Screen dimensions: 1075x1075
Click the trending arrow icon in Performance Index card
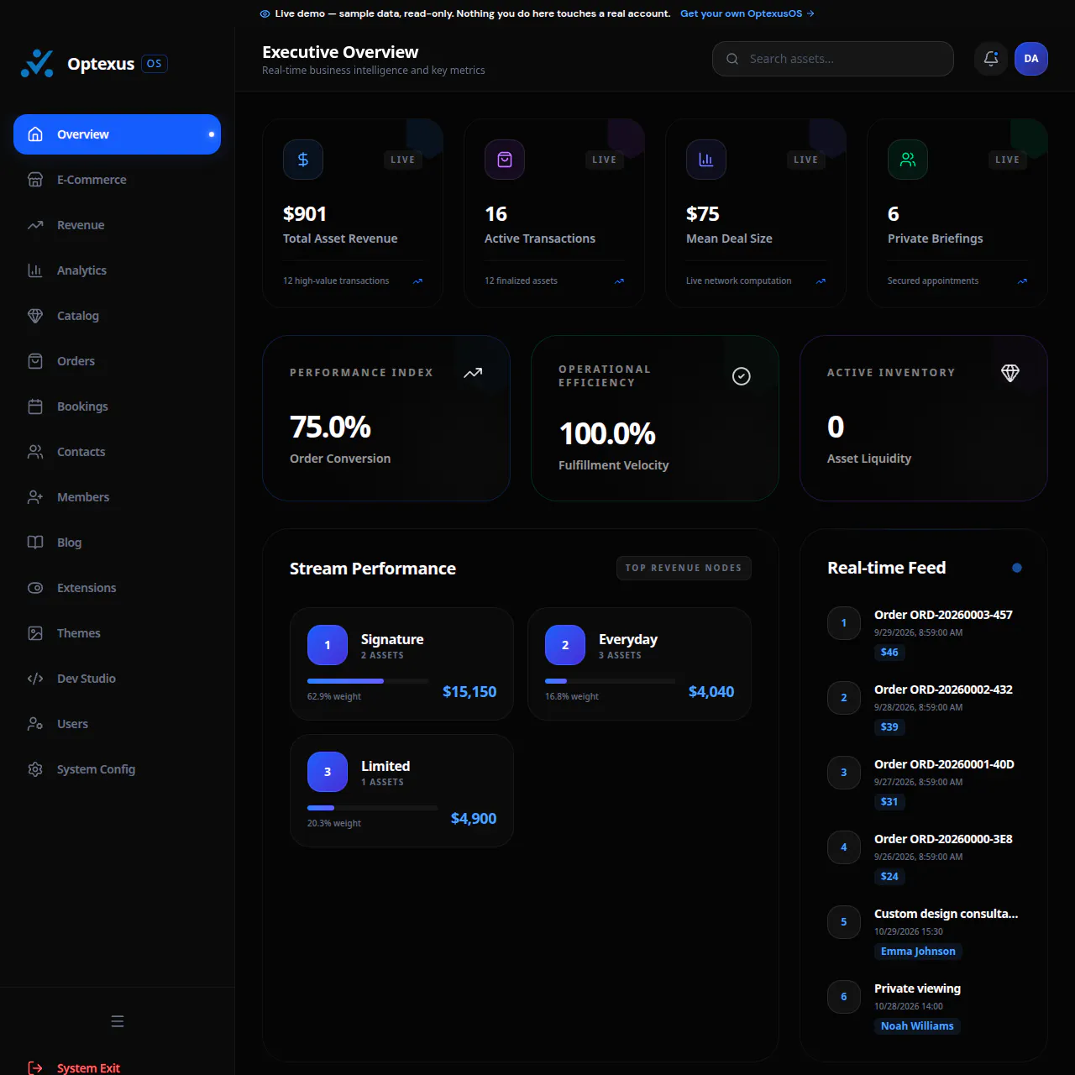tap(473, 373)
